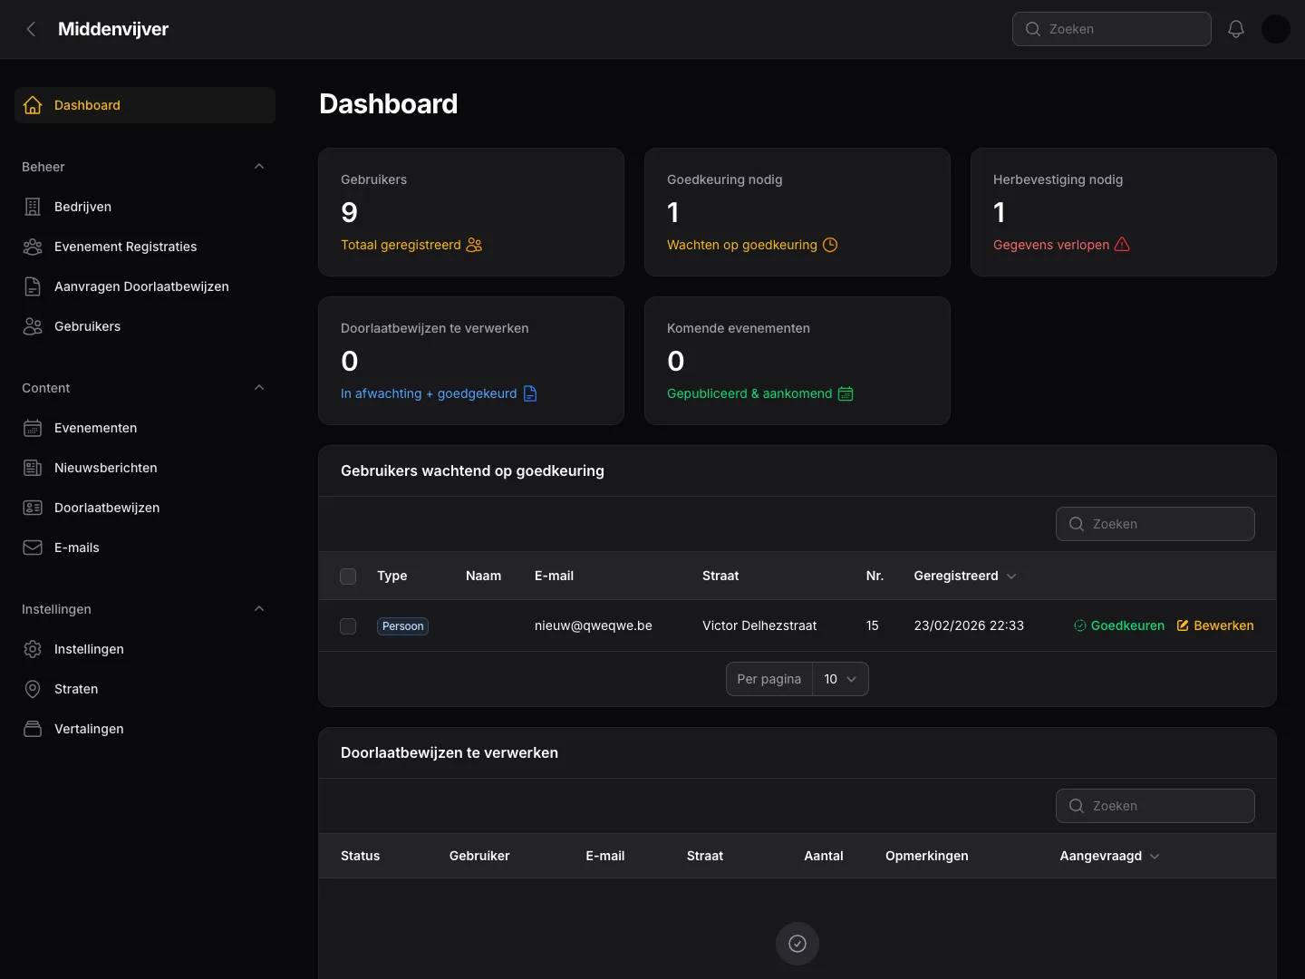Focus Zoeken field in Gebruikers wachtend table

1155,524
